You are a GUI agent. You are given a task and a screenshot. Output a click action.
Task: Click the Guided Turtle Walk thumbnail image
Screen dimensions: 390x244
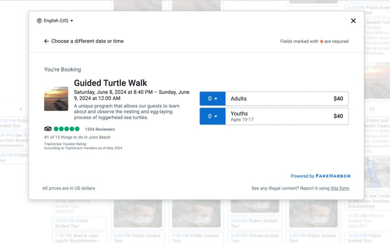pyautogui.click(x=56, y=99)
